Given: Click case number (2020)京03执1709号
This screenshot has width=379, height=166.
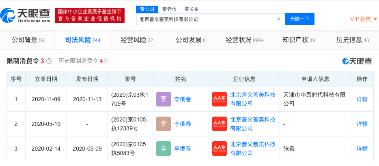Looking at the screenshot, I should coord(129,99).
